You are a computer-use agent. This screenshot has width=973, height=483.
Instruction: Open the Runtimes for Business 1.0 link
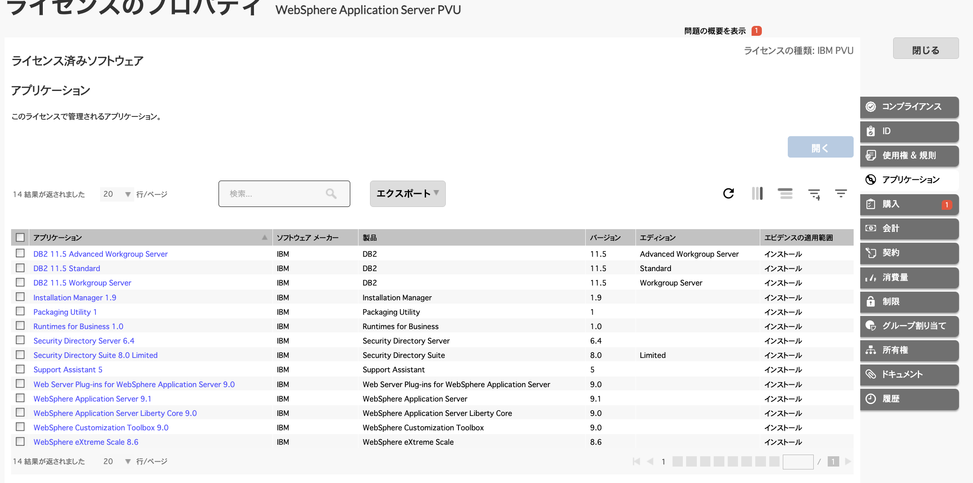[x=78, y=326]
